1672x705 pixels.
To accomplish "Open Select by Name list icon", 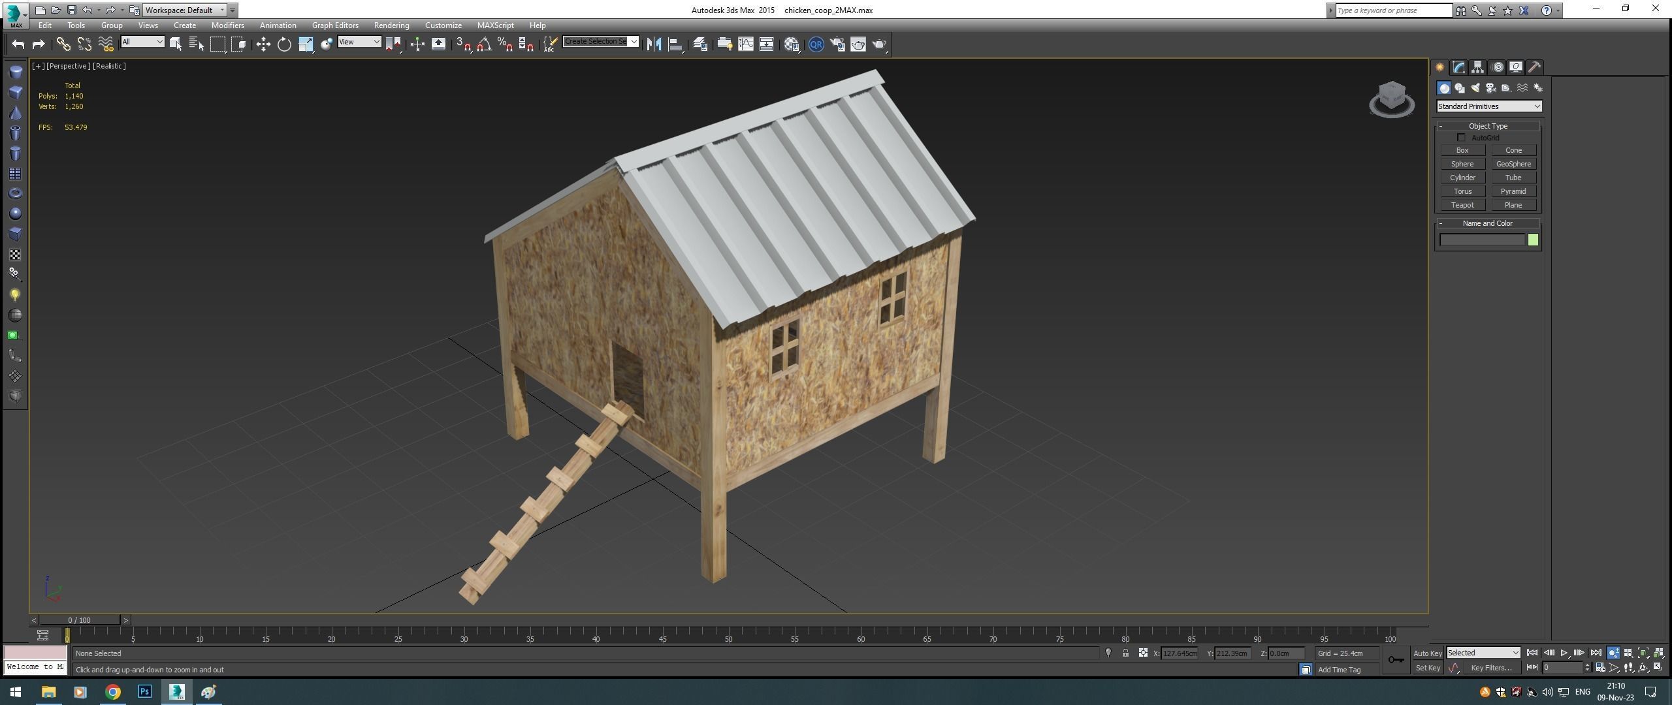I will [x=197, y=44].
